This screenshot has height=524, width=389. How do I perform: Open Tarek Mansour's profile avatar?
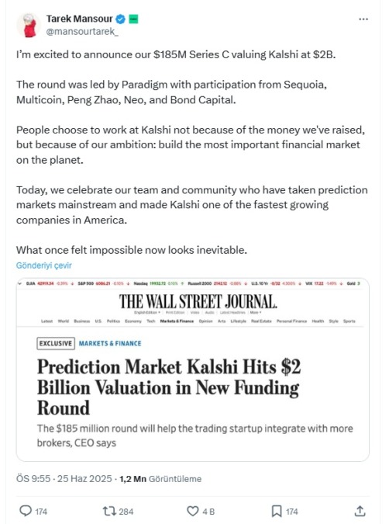coord(28,25)
